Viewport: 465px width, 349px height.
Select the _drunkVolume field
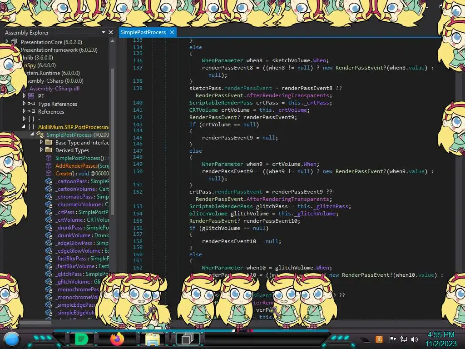click(82, 235)
